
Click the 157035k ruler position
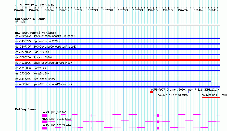pos(123,10)
